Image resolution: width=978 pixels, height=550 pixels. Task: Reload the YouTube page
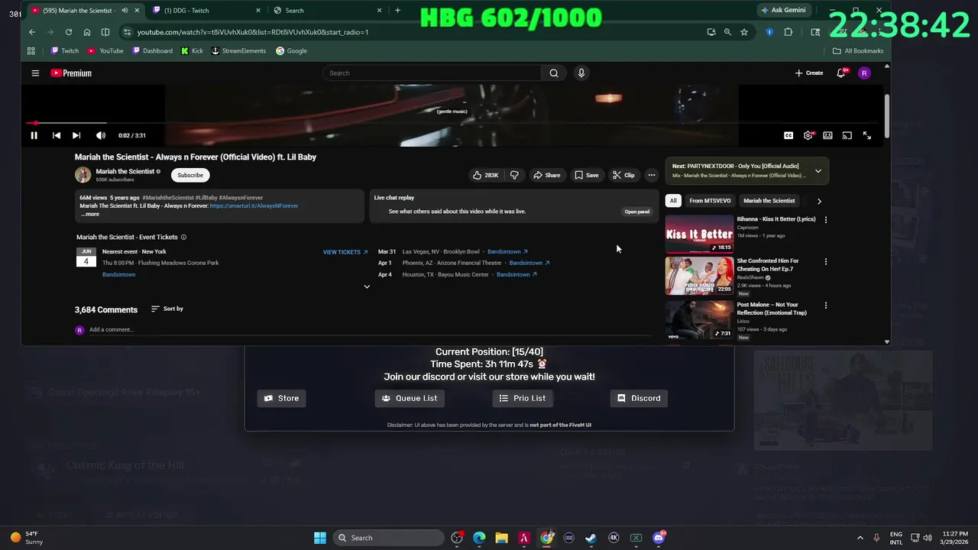[69, 32]
